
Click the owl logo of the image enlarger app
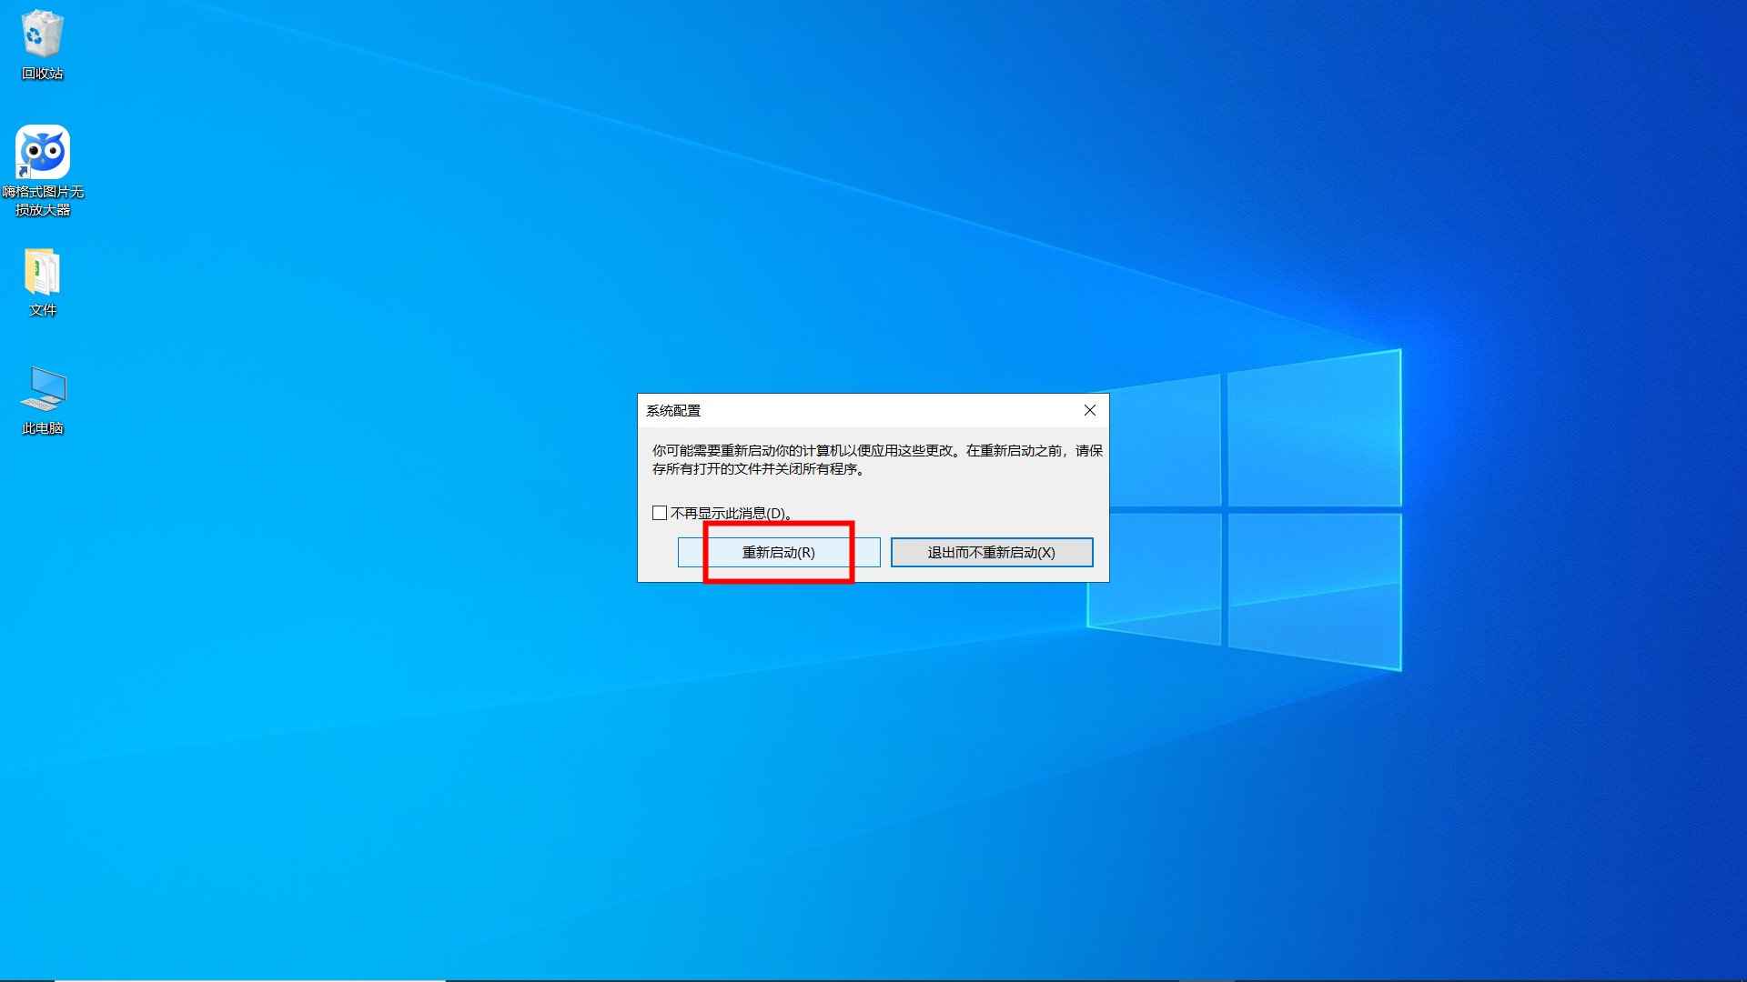click(x=42, y=150)
